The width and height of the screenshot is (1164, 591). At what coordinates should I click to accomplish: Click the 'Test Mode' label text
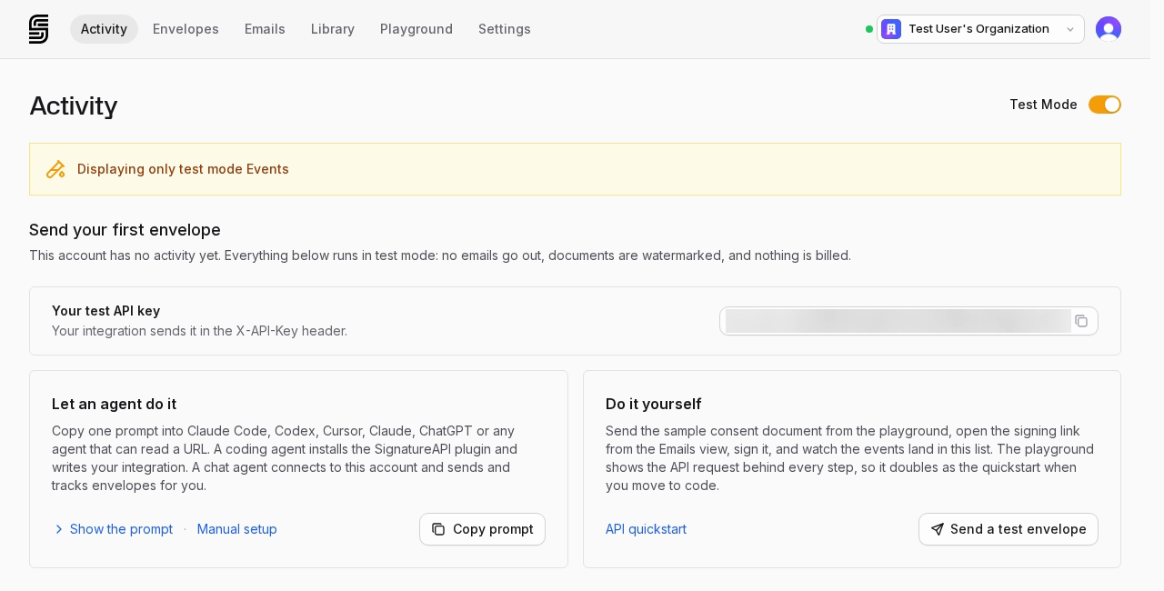click(x=1043, y=105)
